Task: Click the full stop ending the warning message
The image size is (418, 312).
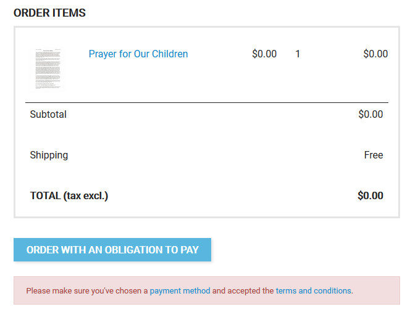Action: tap(353, 291)
